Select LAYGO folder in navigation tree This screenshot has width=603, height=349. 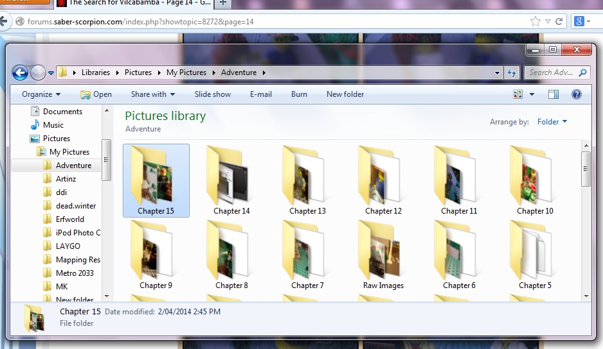pos(62,246)
